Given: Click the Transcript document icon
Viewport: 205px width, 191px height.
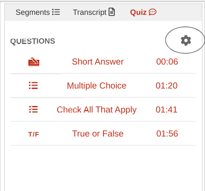Looking at the screenshot, I should point(112,12).
